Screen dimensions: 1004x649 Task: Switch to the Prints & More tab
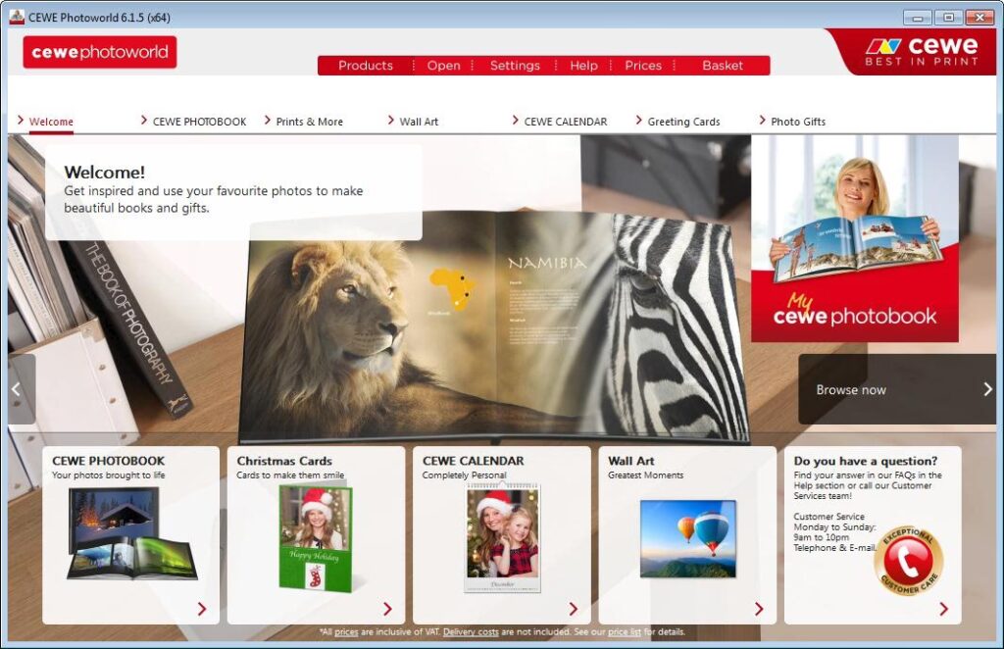coord(309,122)
